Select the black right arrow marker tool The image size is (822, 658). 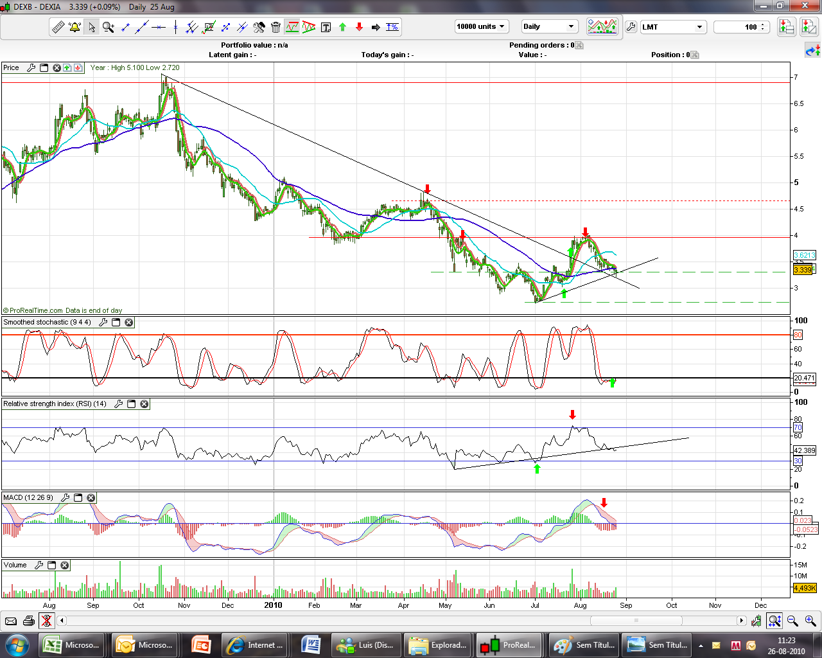click(376, 27)
